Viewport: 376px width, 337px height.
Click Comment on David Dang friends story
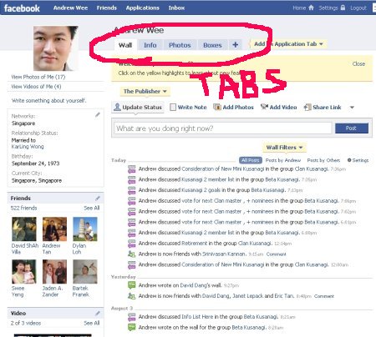pos(324,296)
